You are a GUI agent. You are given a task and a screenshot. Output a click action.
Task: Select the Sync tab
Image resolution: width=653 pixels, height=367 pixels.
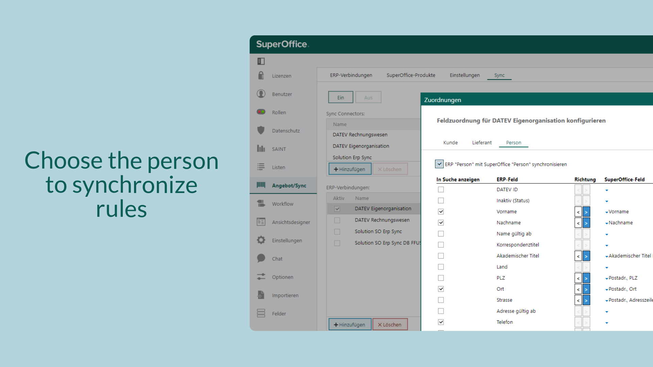point(499,75)
